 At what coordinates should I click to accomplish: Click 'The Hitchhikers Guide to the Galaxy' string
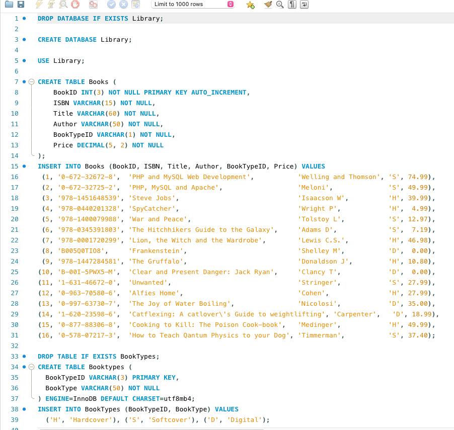pyautogui.click(x=201, y=230)
